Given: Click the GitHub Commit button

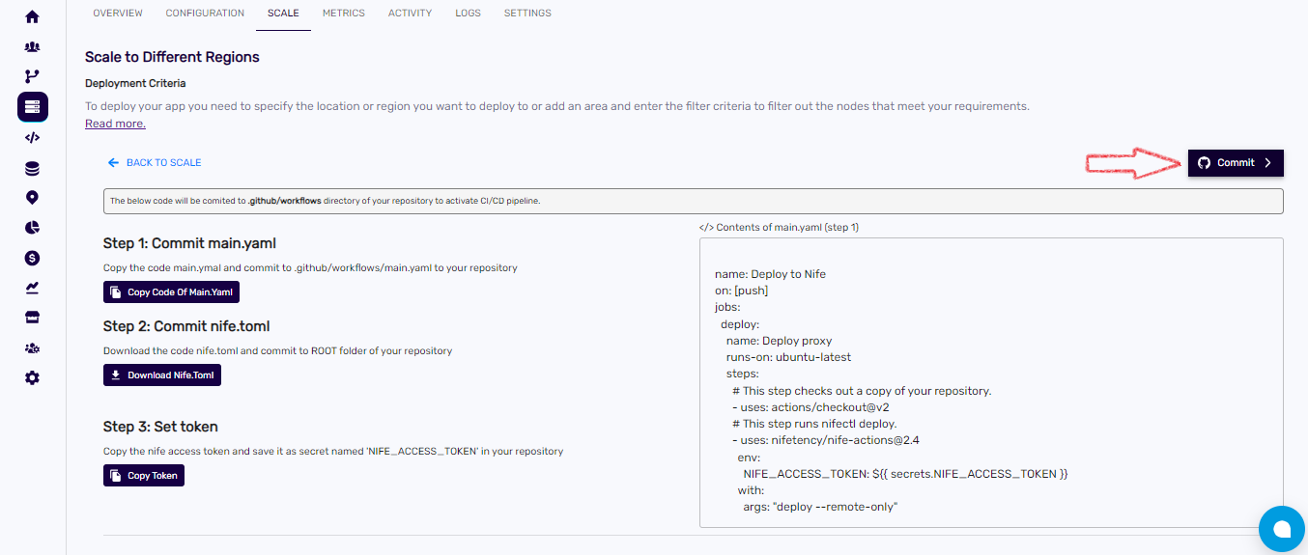Looking at the screenshot, I should click(1236, 163).
